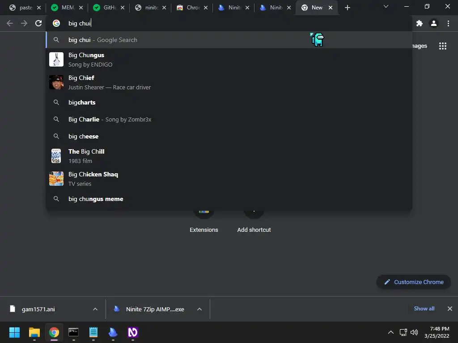Select 'Big Chungus' song suggestion
This screenshot has width=458, height=343.
229,59
